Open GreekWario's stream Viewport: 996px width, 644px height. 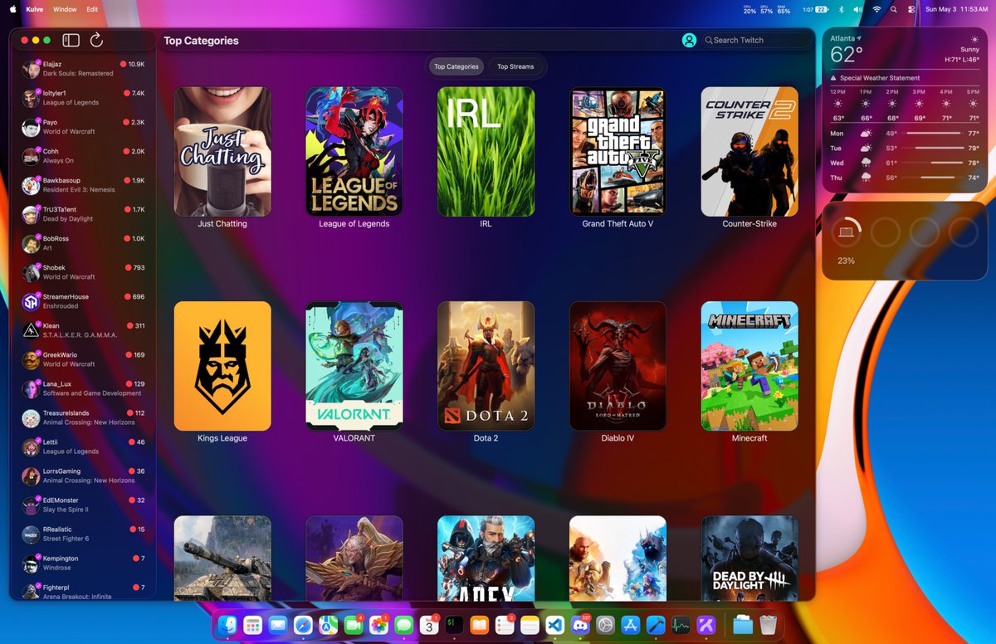coord(83,359)
